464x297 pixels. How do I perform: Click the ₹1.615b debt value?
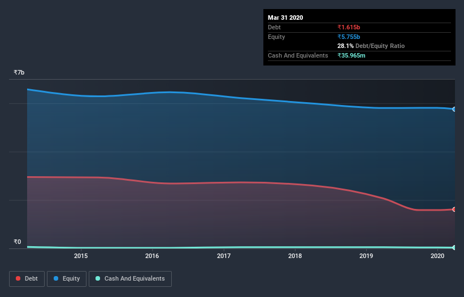(349, 27)
